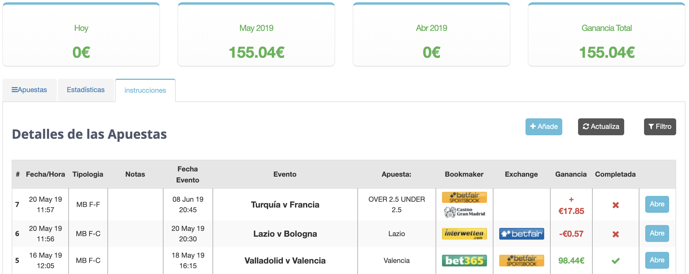The height and width of the screenshot is (274, 689).
Task: Click the Betfair exchange logo for Lazio v Bologna
Action: coord(521,234)
